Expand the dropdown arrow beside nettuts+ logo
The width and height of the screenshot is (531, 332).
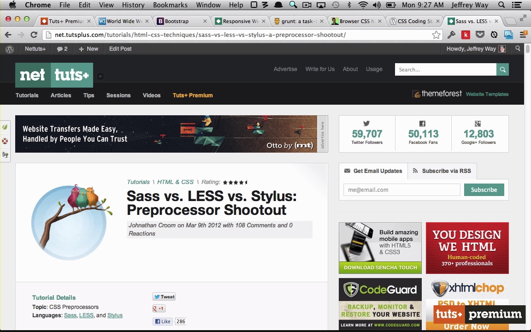(x=100, y=76)
